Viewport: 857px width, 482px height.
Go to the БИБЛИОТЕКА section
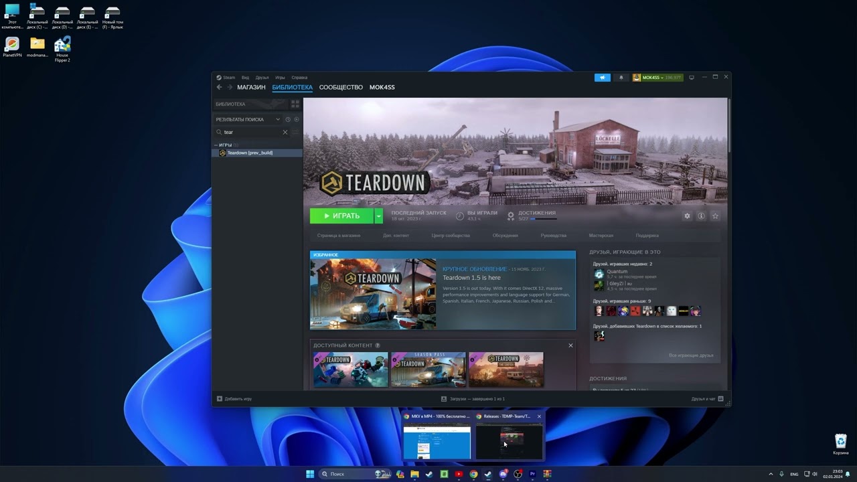point(293,87)
